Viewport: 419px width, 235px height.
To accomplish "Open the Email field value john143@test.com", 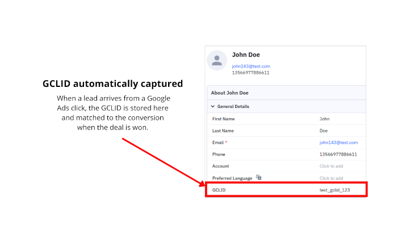I will click(x=338, y=142).
